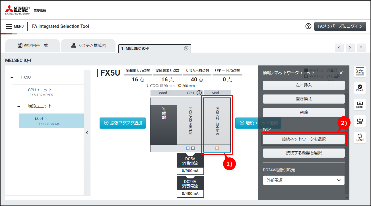Select the 未装着 Board 1 slot
Screen dimensions: 371x206
[164, 125]
